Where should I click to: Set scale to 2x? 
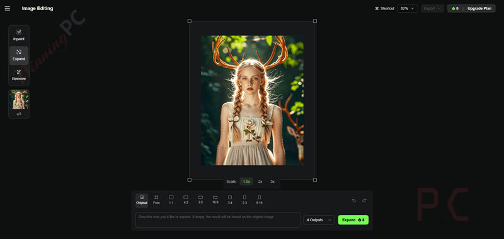(260, 182)
